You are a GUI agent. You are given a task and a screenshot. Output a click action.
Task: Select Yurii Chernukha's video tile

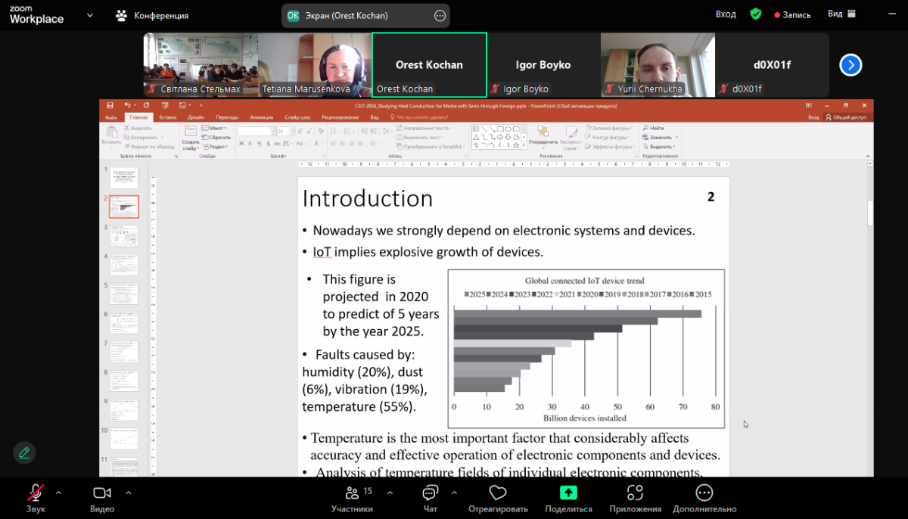pyautogui.click(x=658, y=65)
